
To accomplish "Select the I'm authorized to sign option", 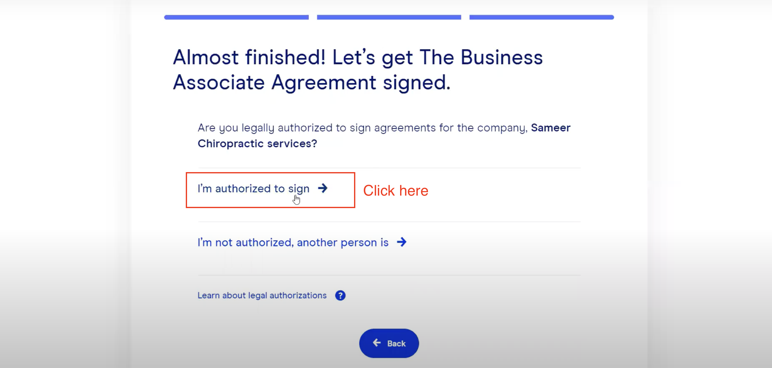I will click(253, 188).
